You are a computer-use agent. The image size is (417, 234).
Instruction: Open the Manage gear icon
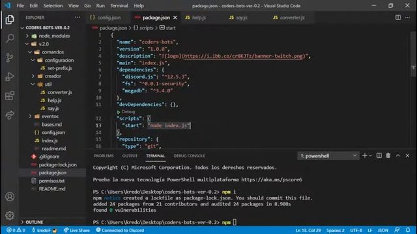coord(10,215)
